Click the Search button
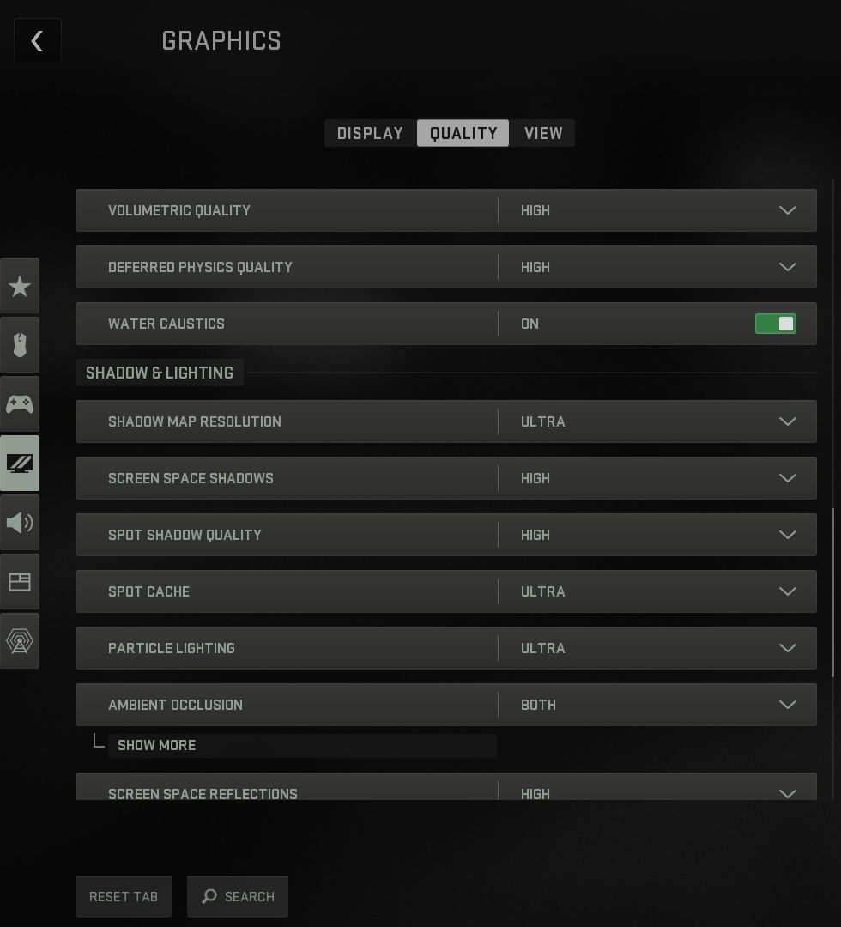This screenshot has height=927, width=841. [238, 896]
